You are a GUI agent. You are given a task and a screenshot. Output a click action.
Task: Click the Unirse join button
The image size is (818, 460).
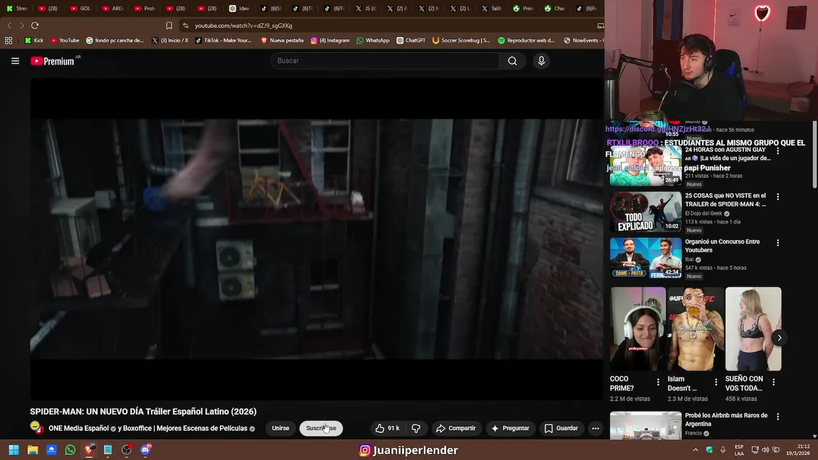[281, 428]
